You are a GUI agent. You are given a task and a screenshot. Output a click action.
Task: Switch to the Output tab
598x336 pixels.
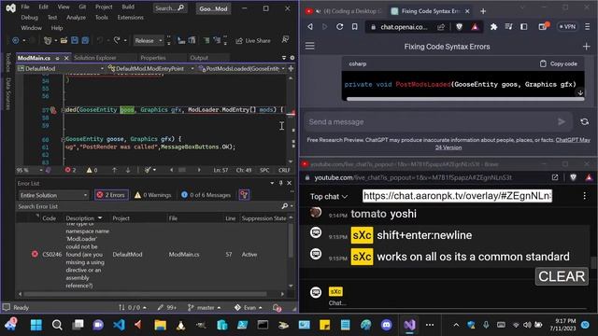(199, 58)
